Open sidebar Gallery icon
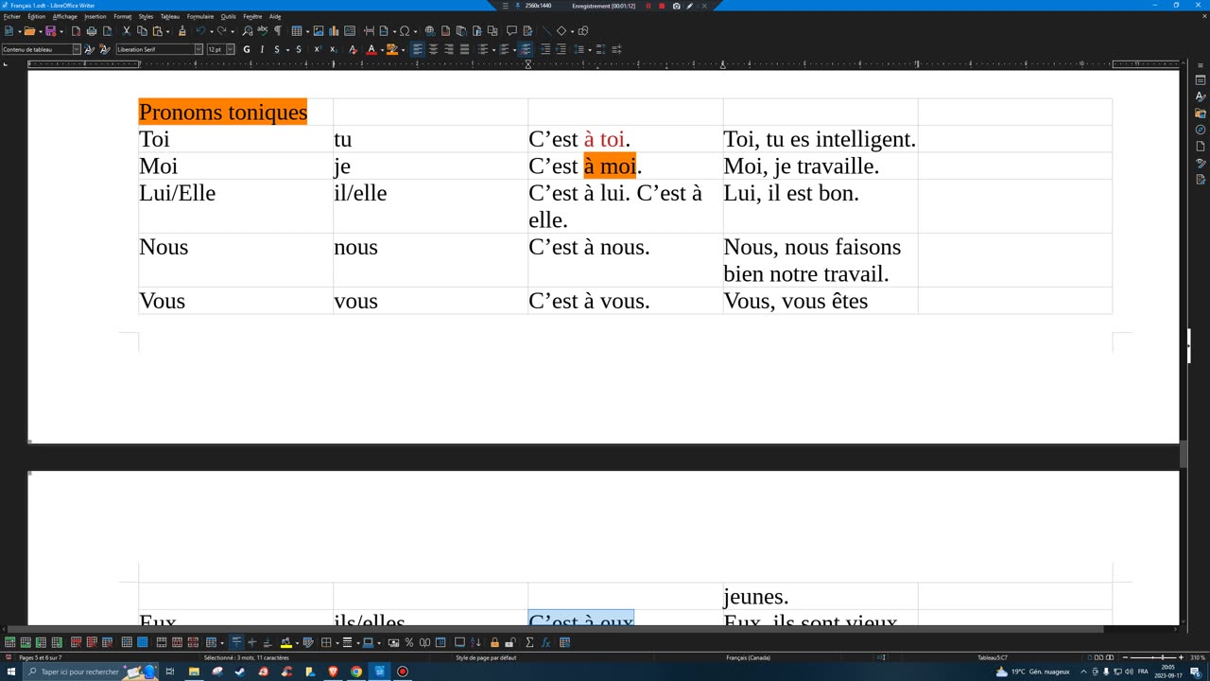 pyautogui.click(x=1201, y=113)
